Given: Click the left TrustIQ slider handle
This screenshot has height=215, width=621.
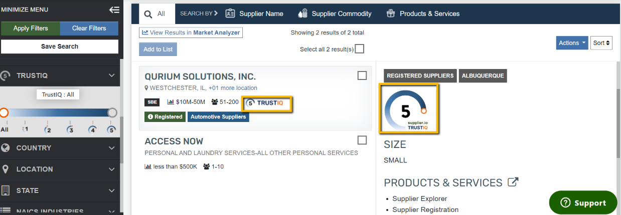Looking at the screenshot, I should pyautogui.click(x=4, y=112).
